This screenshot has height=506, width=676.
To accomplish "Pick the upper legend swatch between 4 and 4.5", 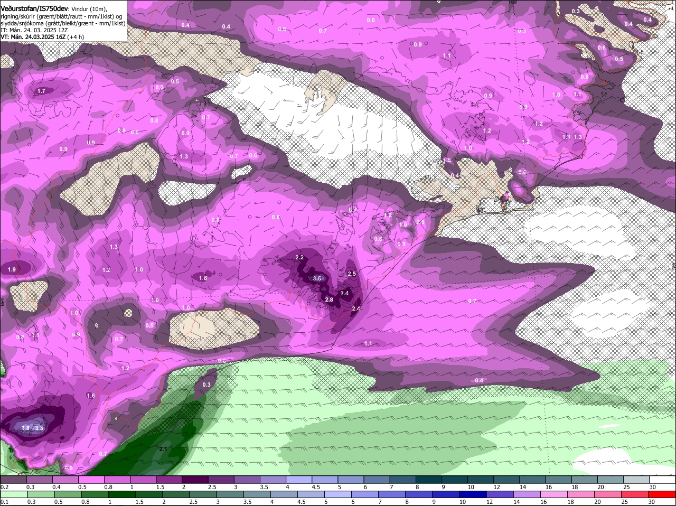I will [299, 479].
